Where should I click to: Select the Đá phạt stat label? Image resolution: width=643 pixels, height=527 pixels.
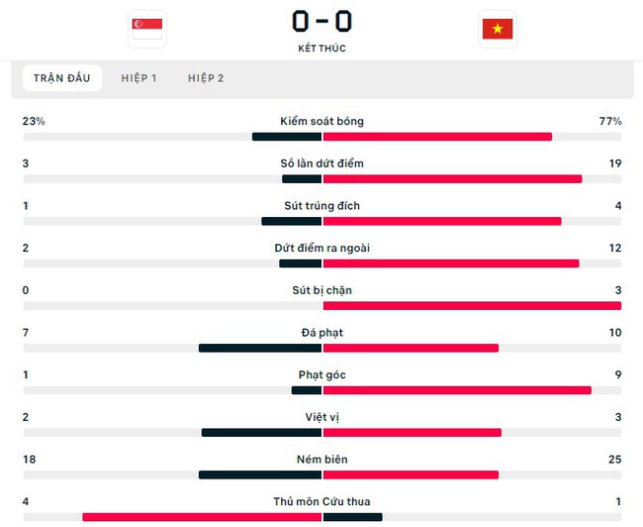point(321,333)
